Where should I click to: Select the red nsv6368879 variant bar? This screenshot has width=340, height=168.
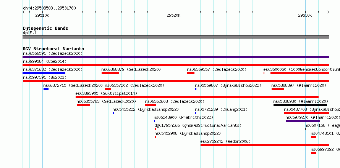(x=110, y=73)
